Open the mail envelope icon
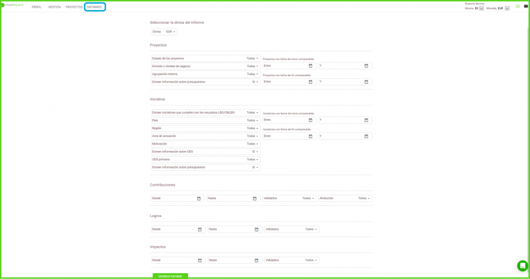The height and width of the screenshot is (279, 530). click(x=526, y=6)
